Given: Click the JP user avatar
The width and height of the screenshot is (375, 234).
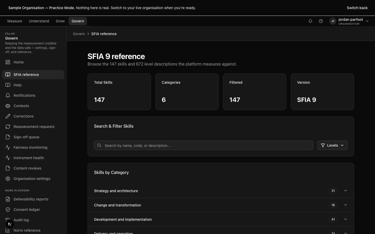Looking at the screenshot, I should tap(333, 21).
